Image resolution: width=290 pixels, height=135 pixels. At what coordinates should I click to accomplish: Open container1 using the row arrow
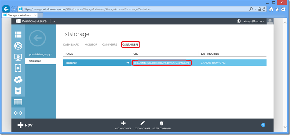point(128,63)
